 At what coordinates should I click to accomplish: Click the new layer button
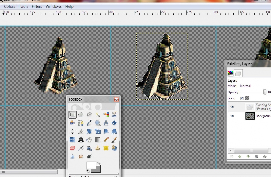pos(232,156)
